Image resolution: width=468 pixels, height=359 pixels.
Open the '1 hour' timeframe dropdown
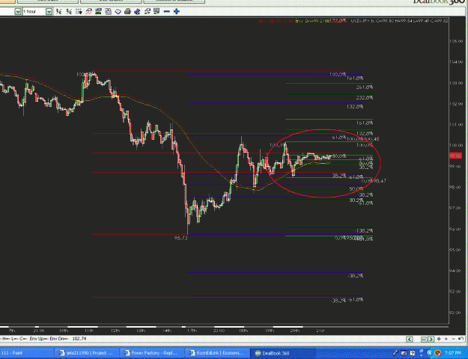pyautogui.click(x=49, y=12)
